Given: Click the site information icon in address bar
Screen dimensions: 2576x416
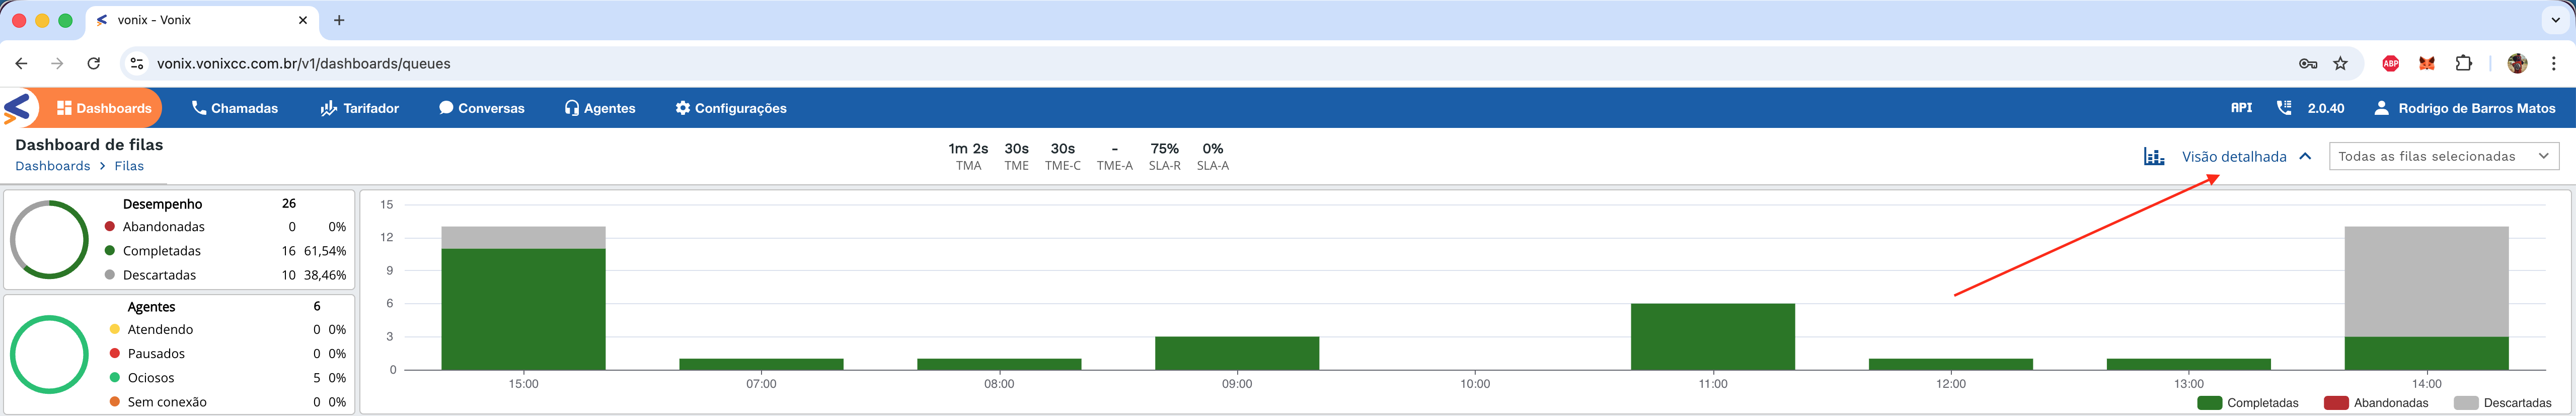Looking at the screenshot, I should (137, 63).
